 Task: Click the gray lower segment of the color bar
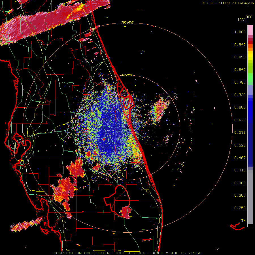click(250, 197)
